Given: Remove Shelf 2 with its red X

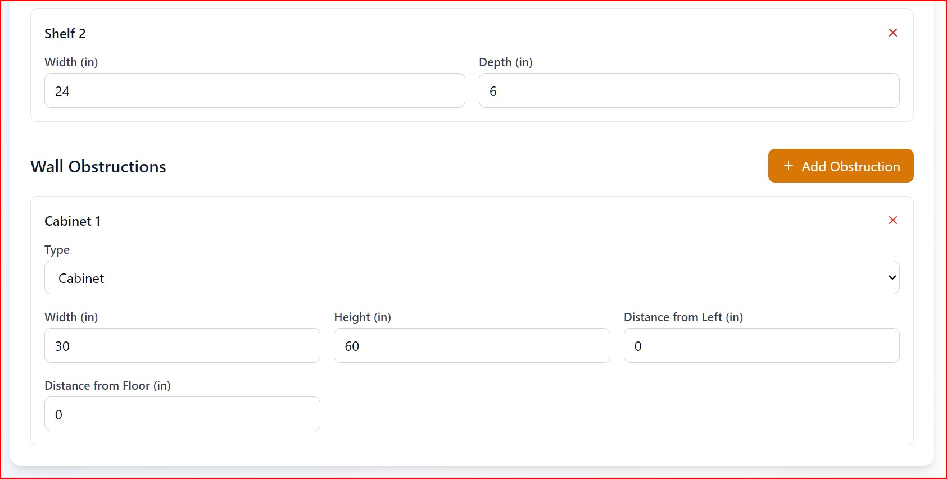Looking at the screenshot, I should pos(892,33).
